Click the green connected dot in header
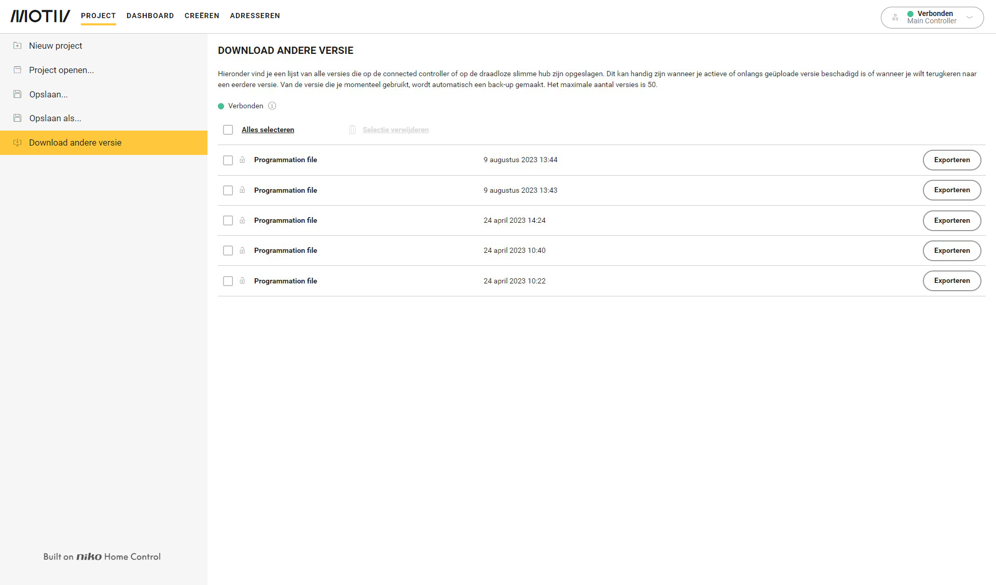This screenshot has height=585, width=996. tap(910, 14)
